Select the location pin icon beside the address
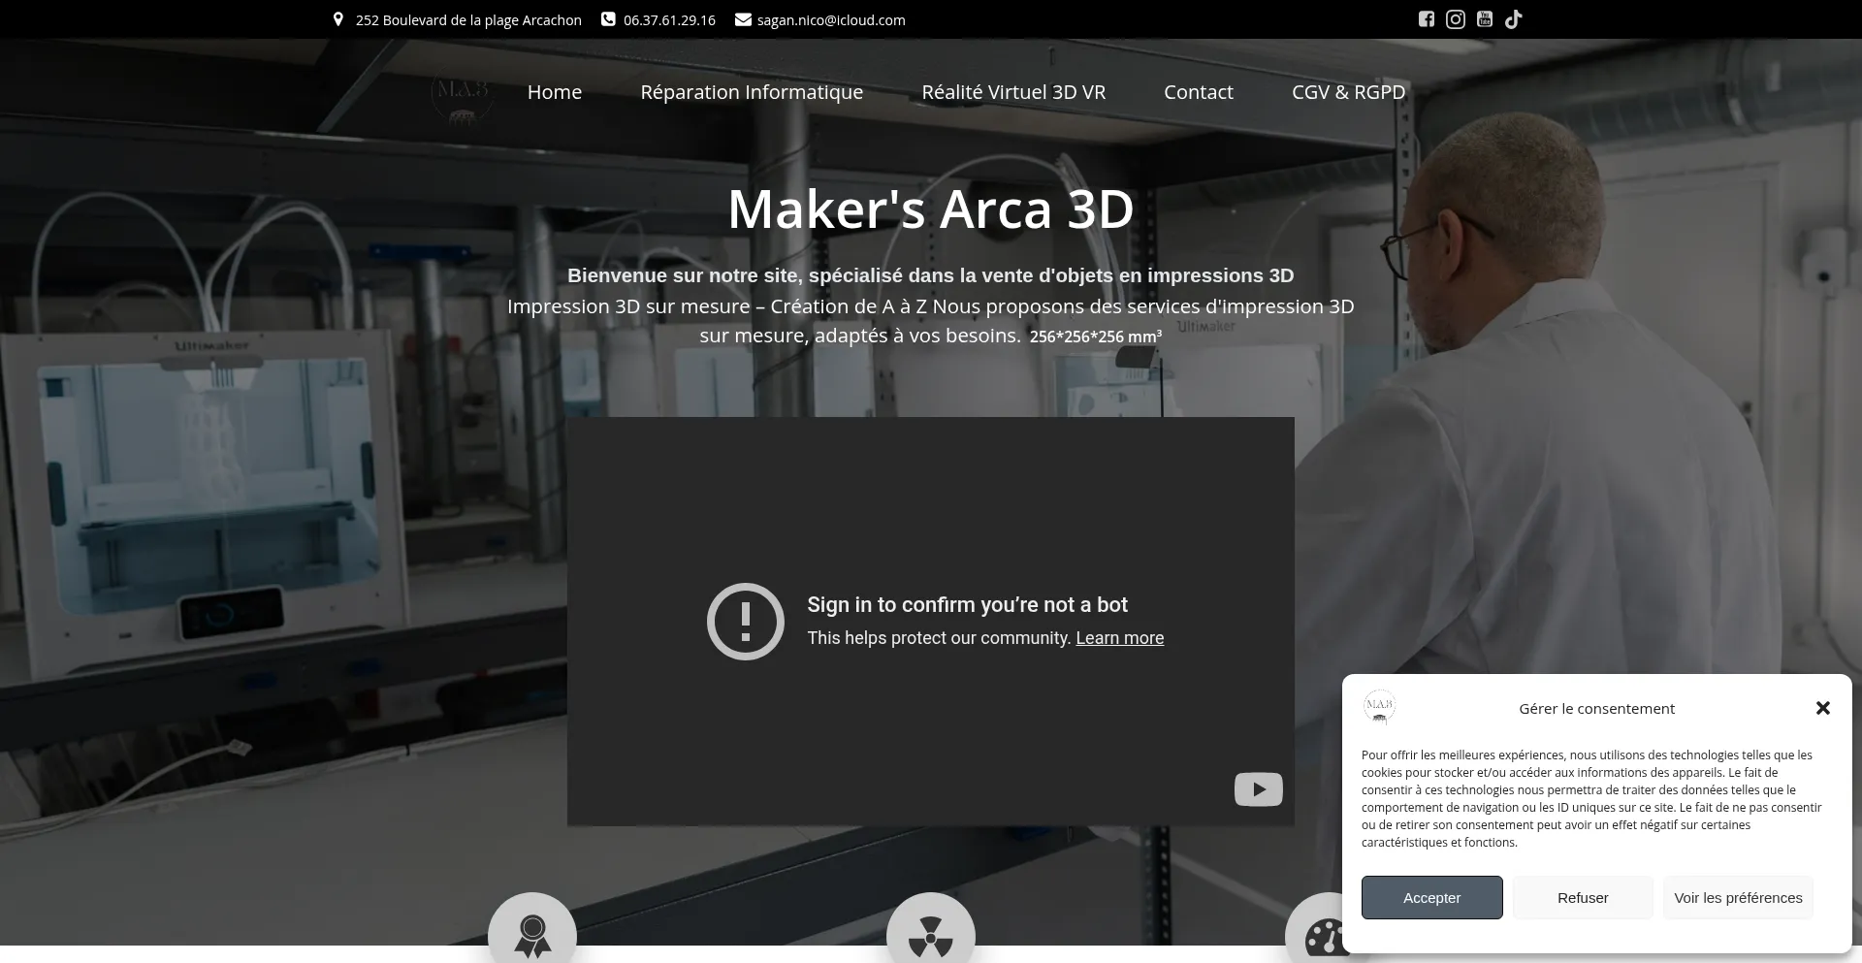Viewport: 1862px width, 963px height. pos(338,19)
